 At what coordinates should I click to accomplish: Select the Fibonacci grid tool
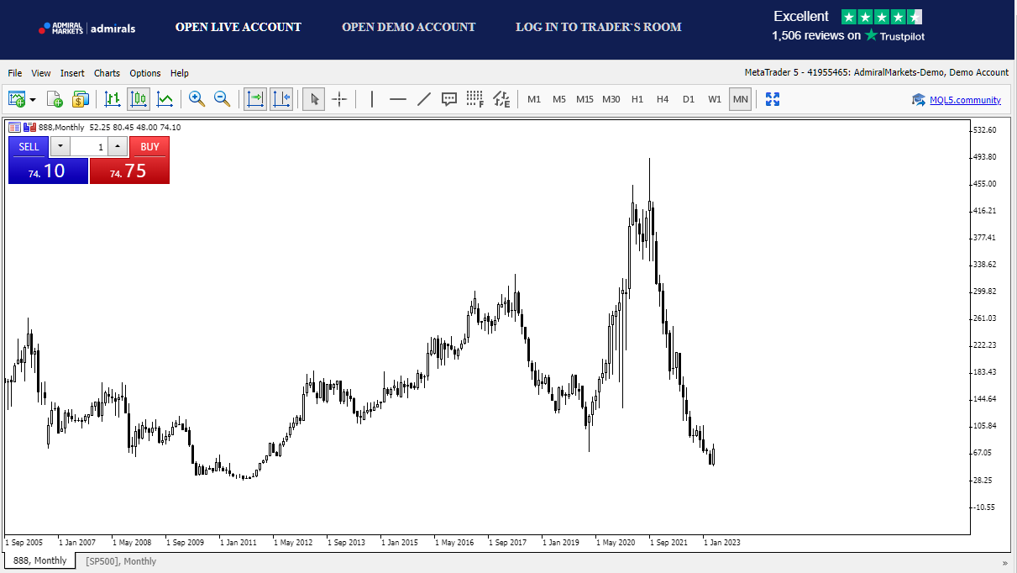coord(475,99)
